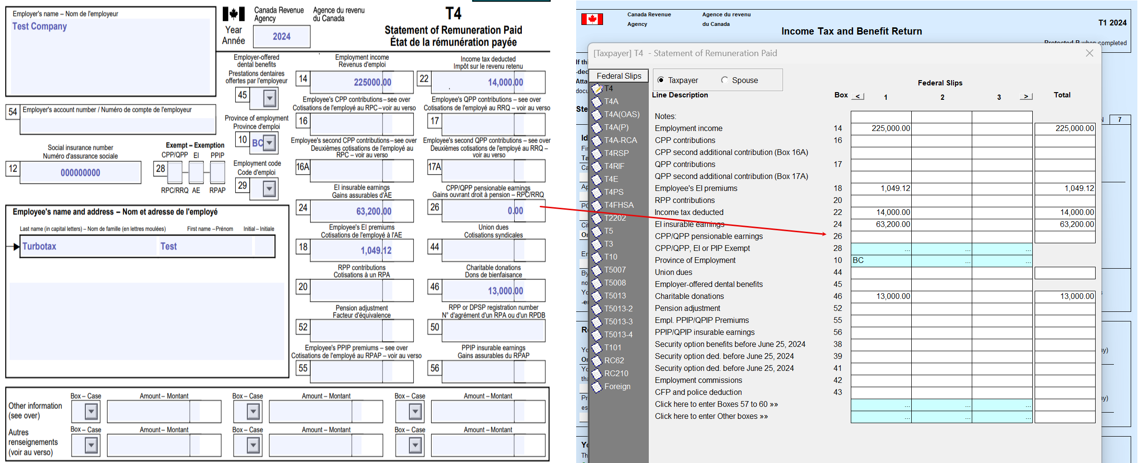Open the T5007 slip icon
Image resolution: width=1147 pixels, height=463 pixels.
(x=597, y=270)
